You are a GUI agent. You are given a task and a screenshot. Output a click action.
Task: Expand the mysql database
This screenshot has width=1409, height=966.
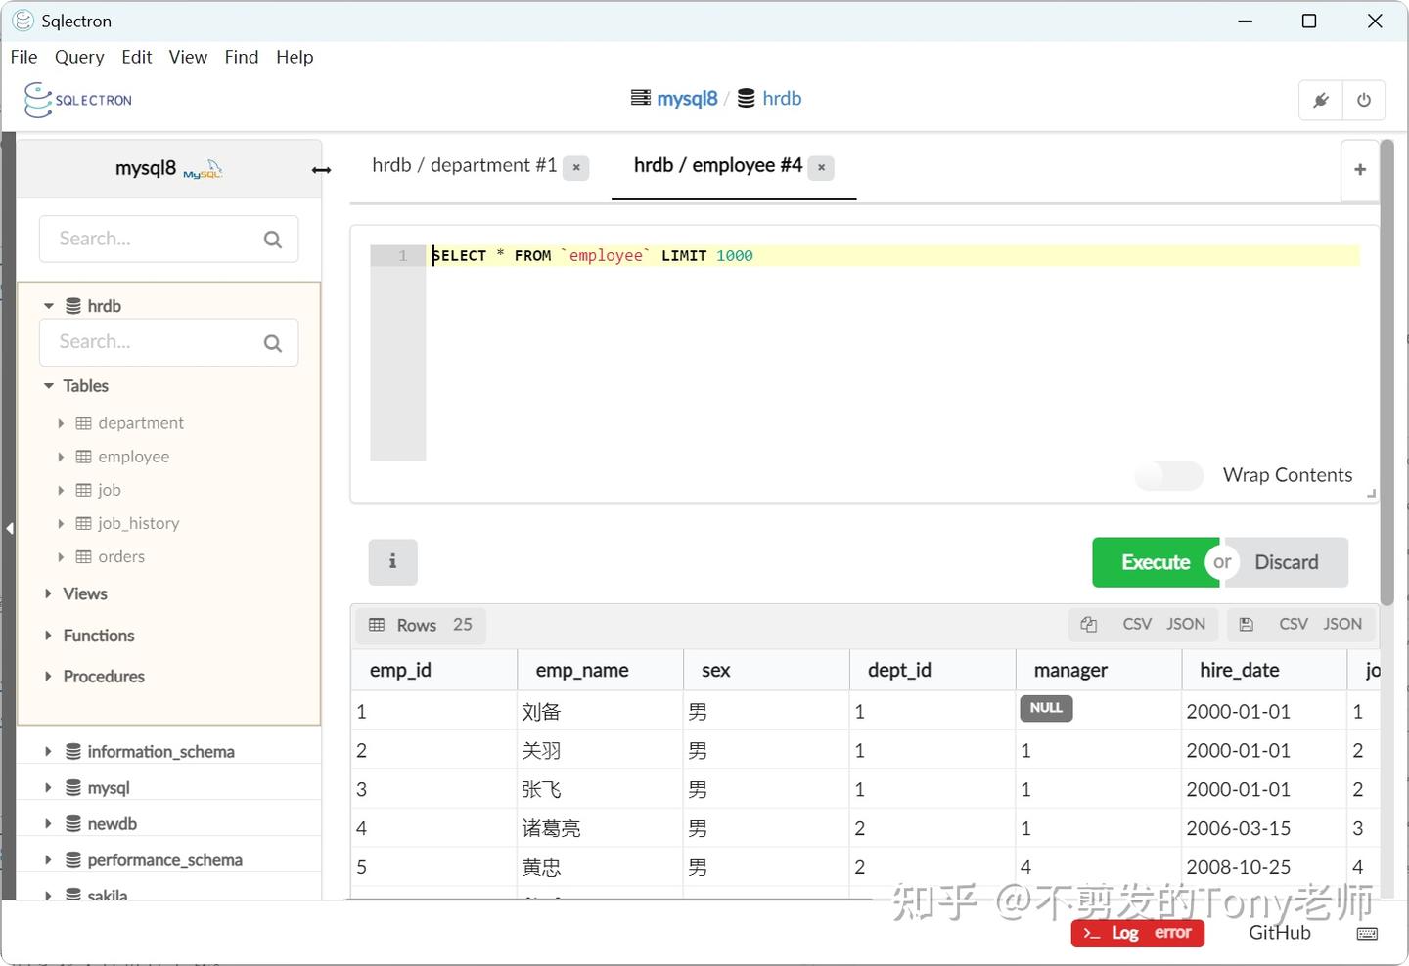click(48, 788)
